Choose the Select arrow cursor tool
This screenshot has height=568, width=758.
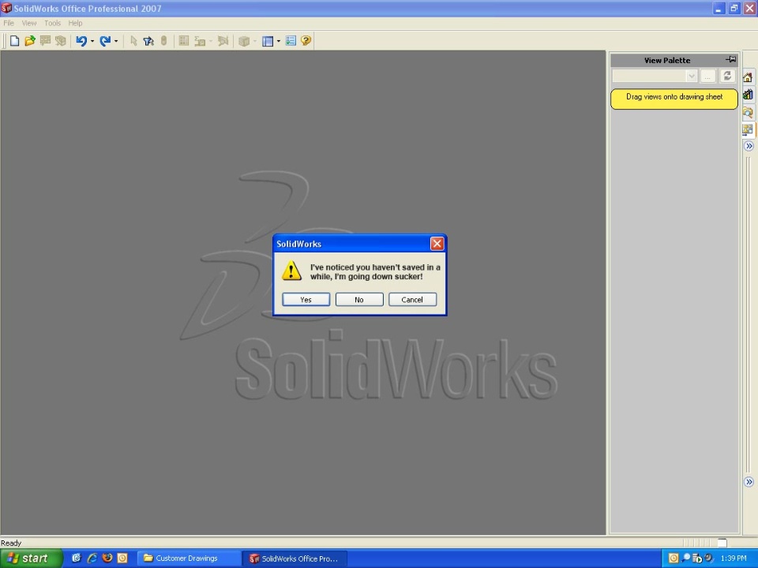134,41
